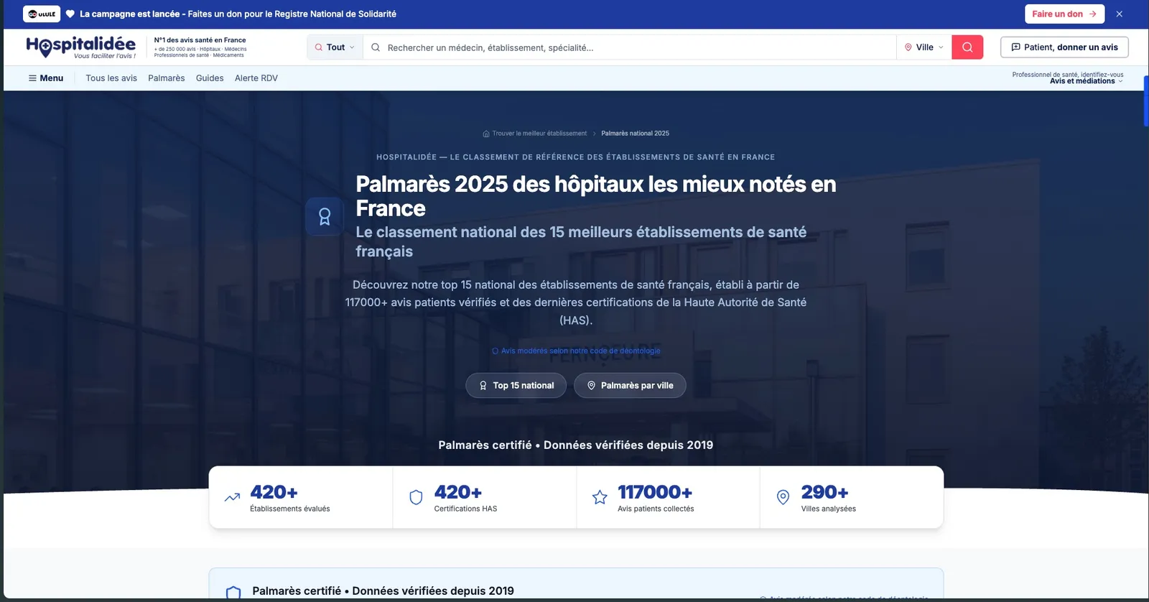
Task: Click the red search submit button
Action: pyautogui.click(x=967, y=47)
